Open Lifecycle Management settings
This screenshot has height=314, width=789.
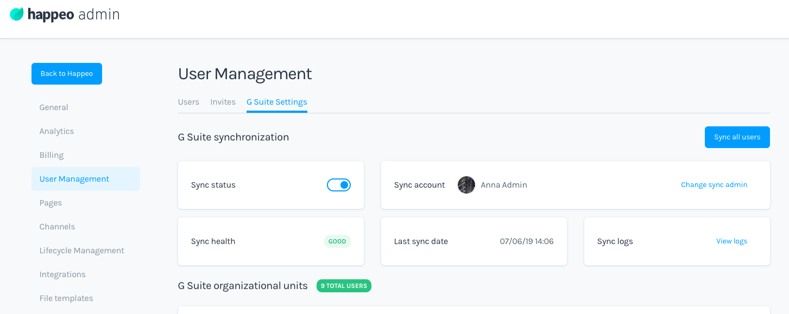pyautogui.click(x=81, y=251)
